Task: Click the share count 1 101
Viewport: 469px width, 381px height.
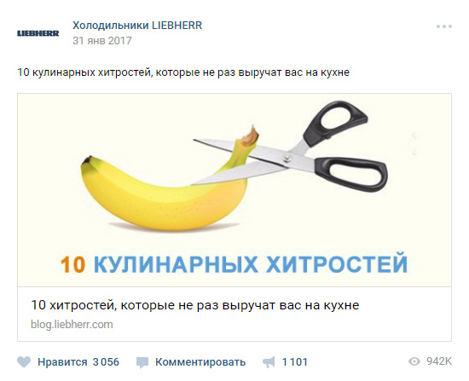Action: (x=295, y=362)
